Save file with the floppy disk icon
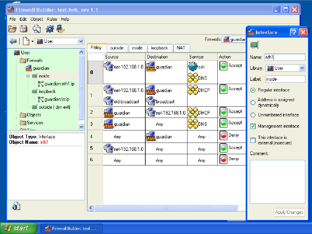This screenshot has height=234, width=312. tap(24, 29)
